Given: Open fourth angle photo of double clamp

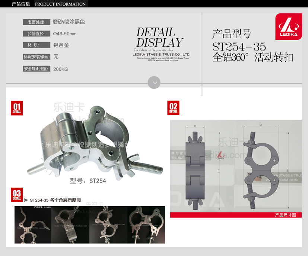Looking at the screenshot, I should [146, 225].
